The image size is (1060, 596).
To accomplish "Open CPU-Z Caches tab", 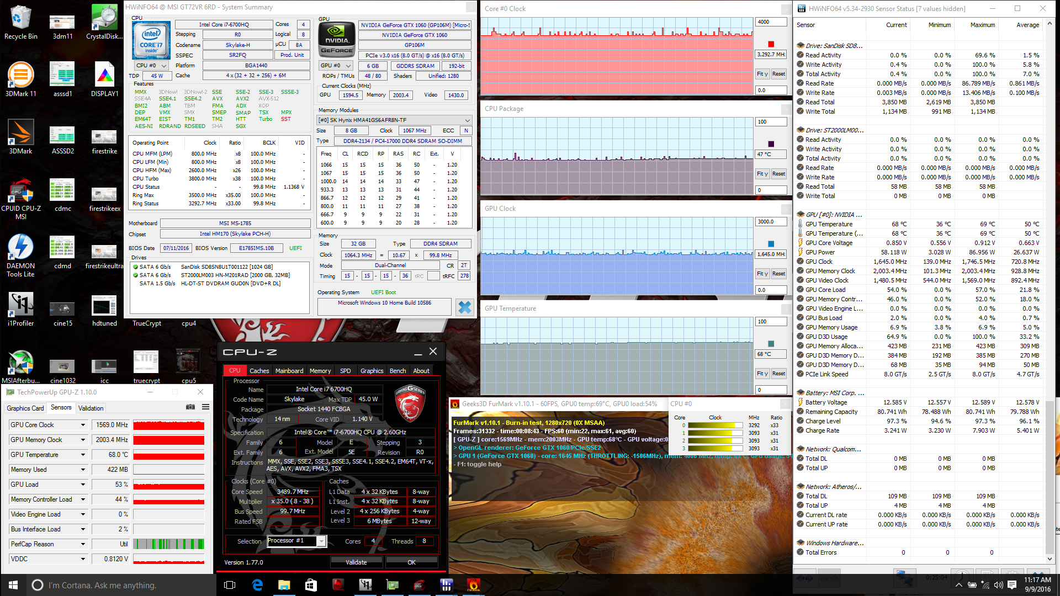I will pos(259,371).
